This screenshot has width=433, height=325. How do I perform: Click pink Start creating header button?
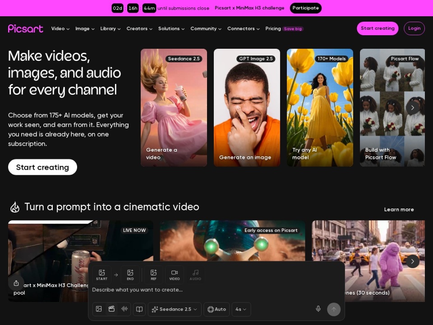pos(378,28)
